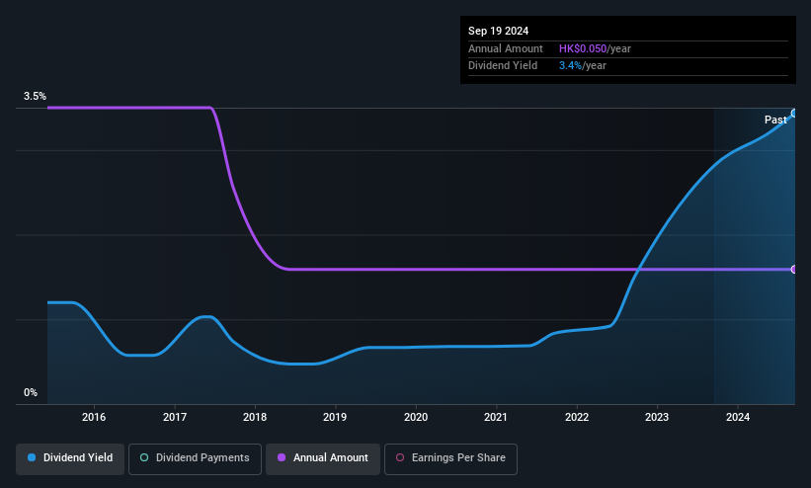Click the 2024 x-axis label
This screenshot has height=488, width=811.
[x=738, y=417]
